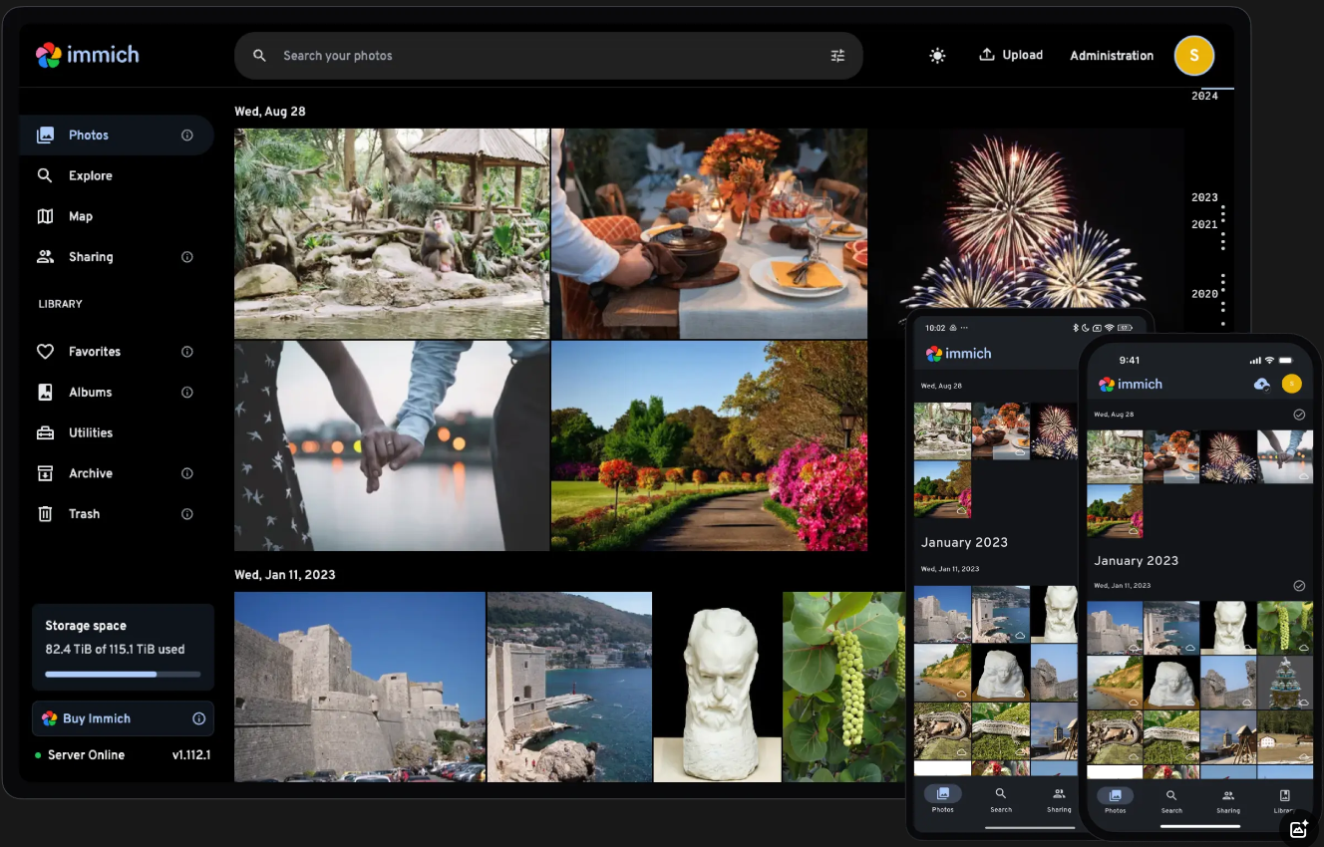Click the version label v1.112.1
1324x847 pixels.
pos(190,755)
